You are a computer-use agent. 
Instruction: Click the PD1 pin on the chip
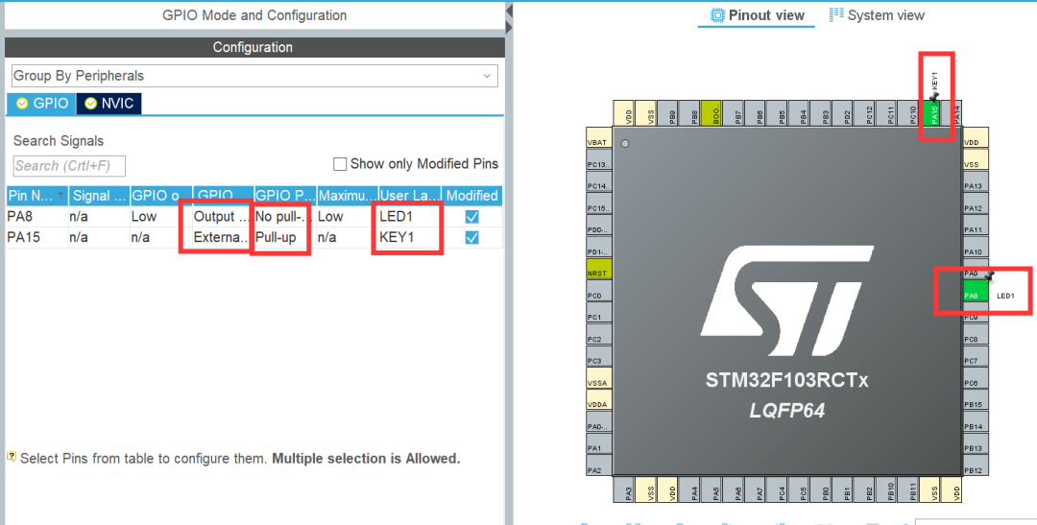coord(599,248)
